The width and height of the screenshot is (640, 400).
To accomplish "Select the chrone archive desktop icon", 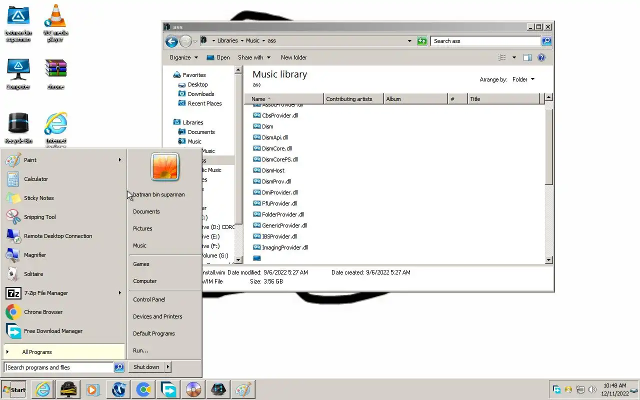I will click(55, 74).
